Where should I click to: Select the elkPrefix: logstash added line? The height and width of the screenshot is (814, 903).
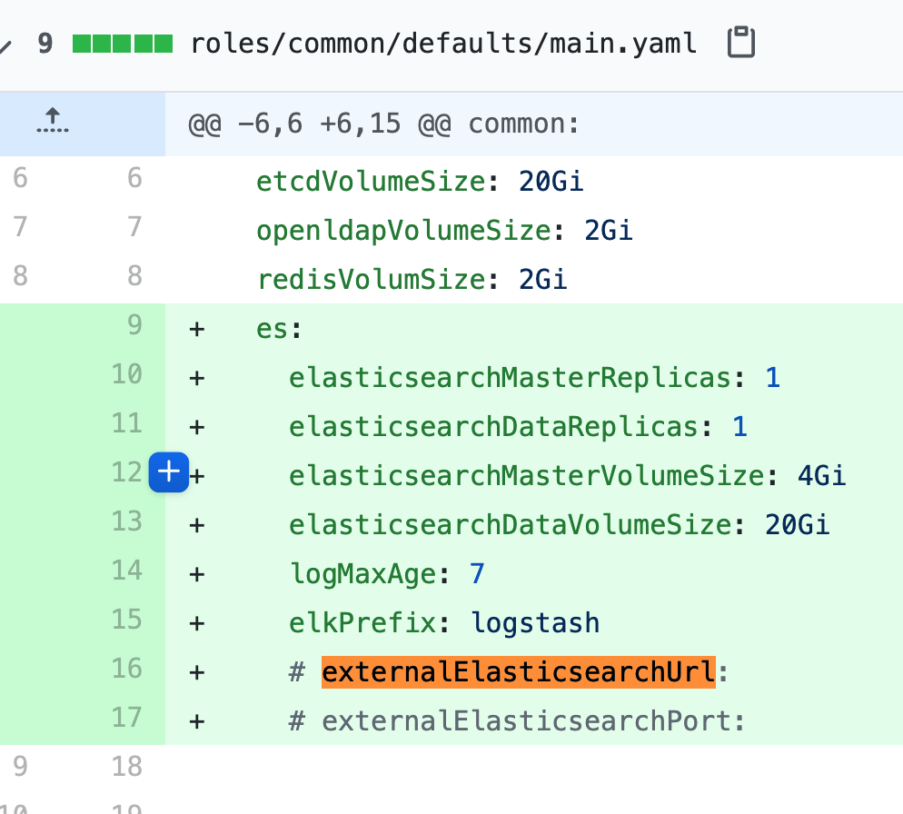[443, 622]
